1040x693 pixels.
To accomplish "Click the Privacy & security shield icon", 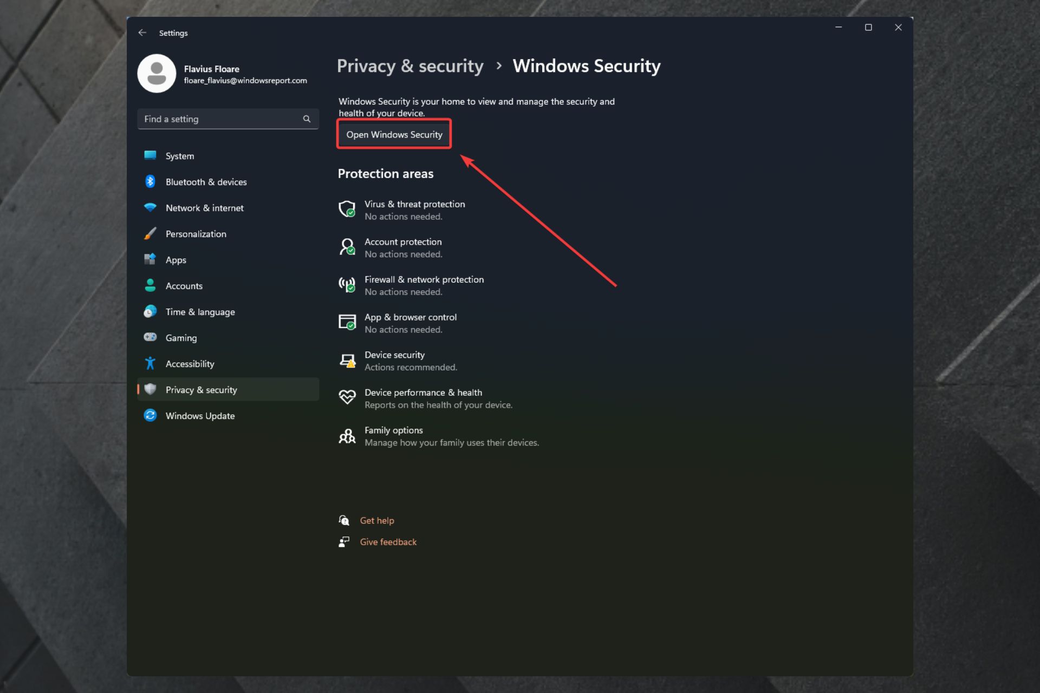I will click(x=150, y=389).
